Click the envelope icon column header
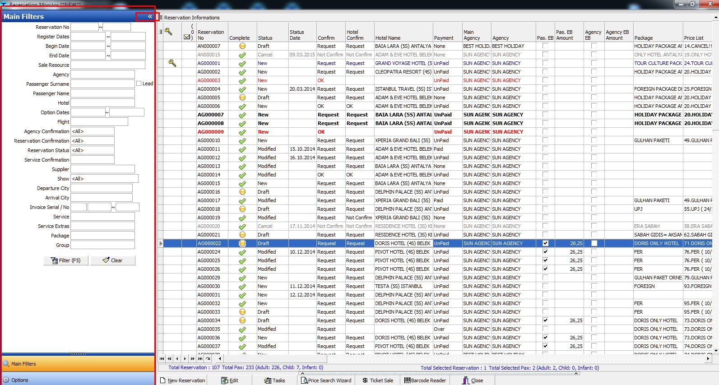The image size is (719, 385). [x=187, y=37]
